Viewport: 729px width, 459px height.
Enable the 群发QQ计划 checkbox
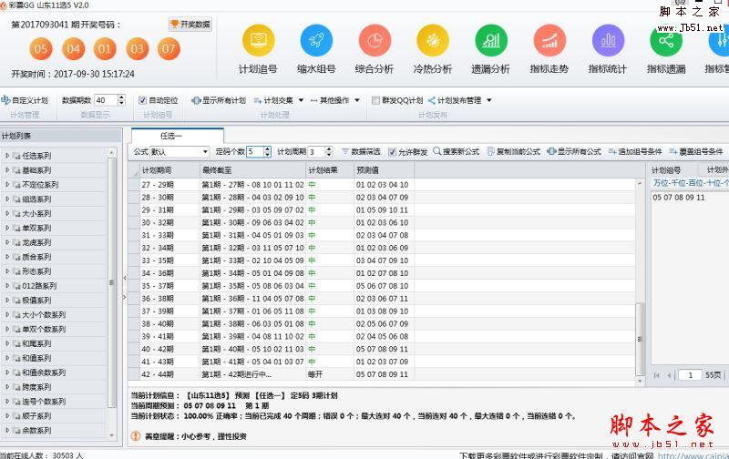click(375, 100)
